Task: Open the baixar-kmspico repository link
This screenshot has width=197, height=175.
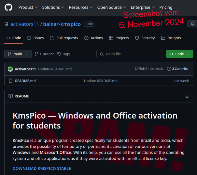Action: pyautogui.click(x=62, y=24)
